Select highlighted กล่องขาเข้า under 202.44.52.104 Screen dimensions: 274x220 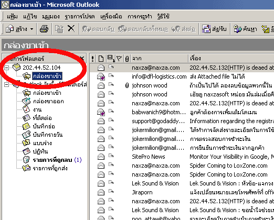(47, 76)
